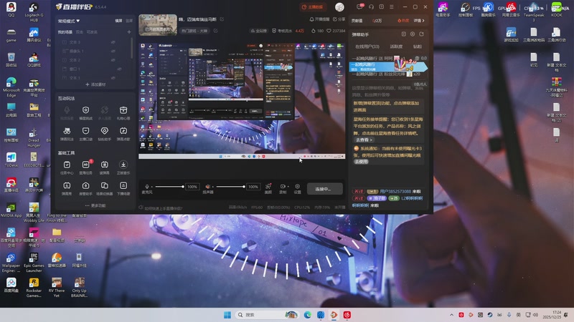Edit the 热门游戏 category pencil icon
Image resolution: width=574 pixels, height=322 pixels.
(x=215, y=31)
